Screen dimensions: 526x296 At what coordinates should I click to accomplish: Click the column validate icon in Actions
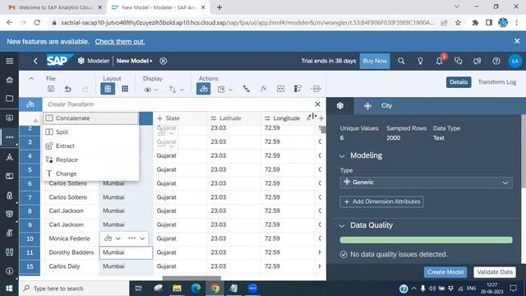pyautogui.click(x=298, y=89)
